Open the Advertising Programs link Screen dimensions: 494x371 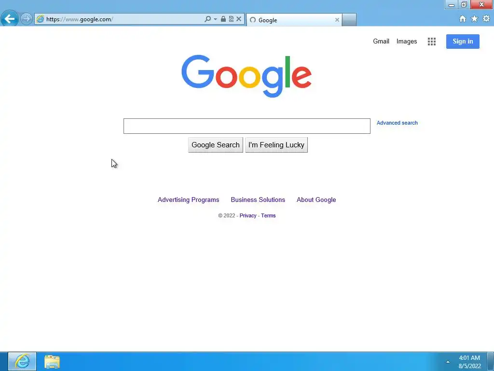click(189, 200)
